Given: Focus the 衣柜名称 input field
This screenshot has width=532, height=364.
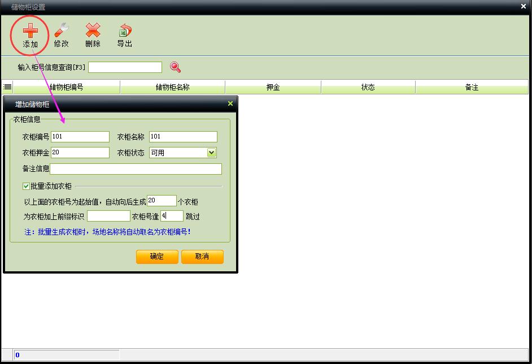Looking at the screenshot, I should tap(183, 137).
